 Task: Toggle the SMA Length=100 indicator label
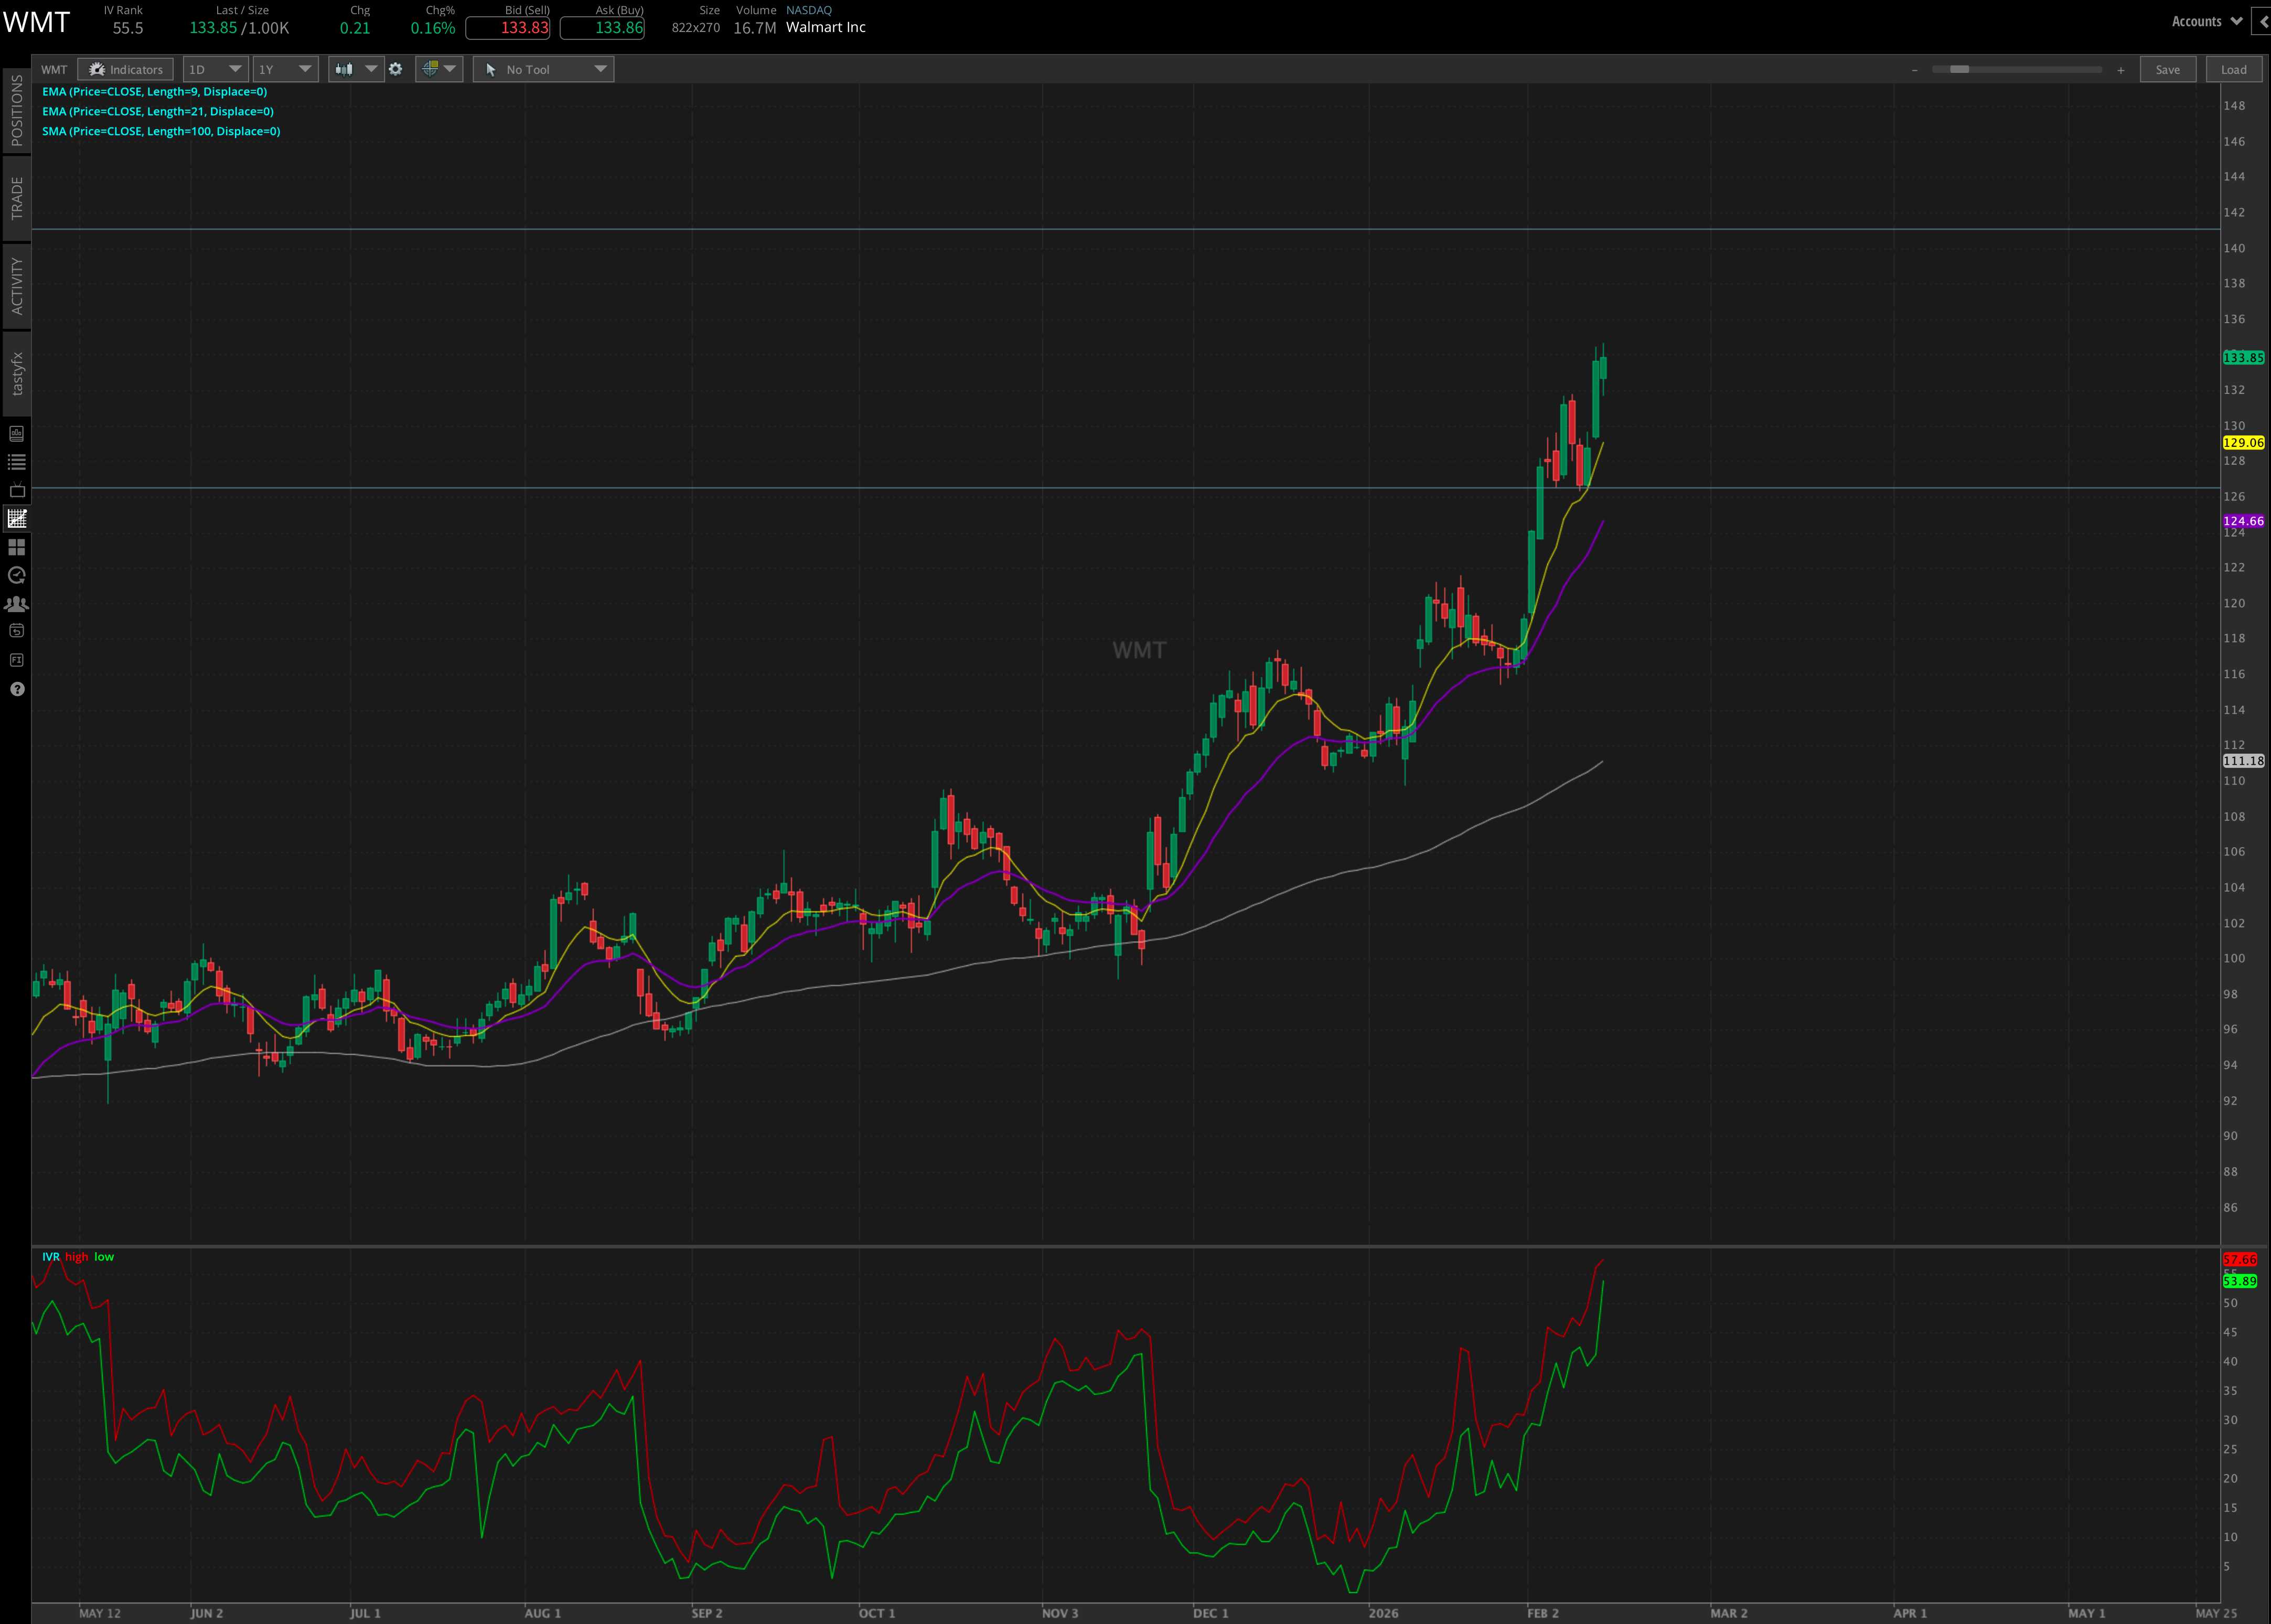coord(159,131)
